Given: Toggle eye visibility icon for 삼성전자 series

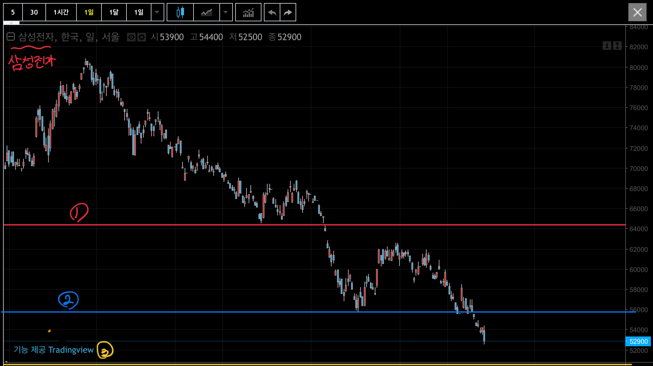Looking at the screenshot, I should coord(131,37).
